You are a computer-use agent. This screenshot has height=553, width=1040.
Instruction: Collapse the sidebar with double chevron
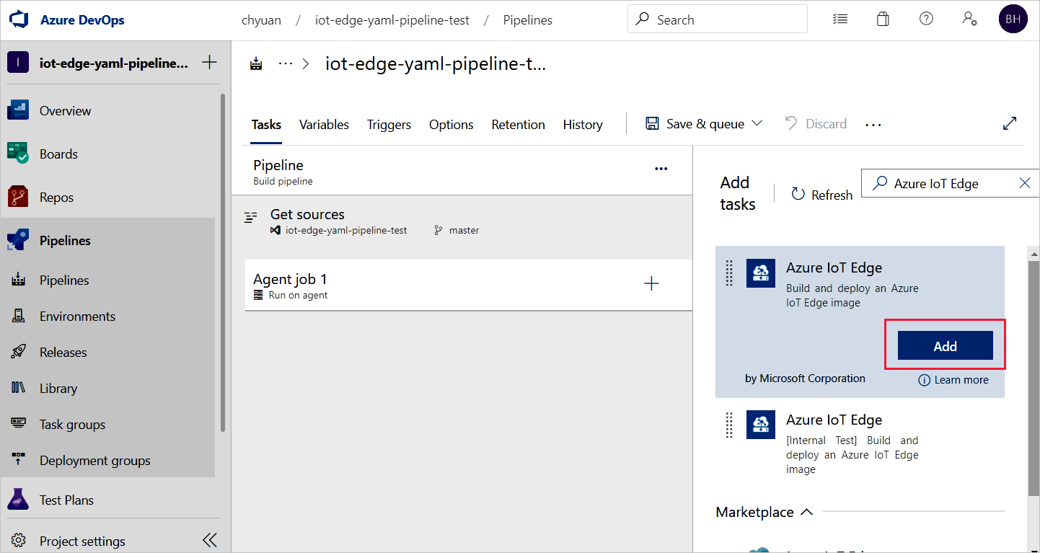pos(209,540)
